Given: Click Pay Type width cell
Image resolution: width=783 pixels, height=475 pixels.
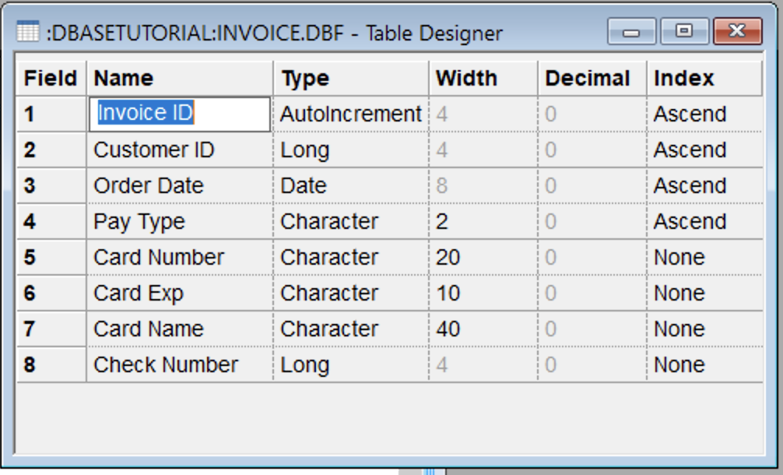Looking at the screenshot, I should [x=483, y=222].
